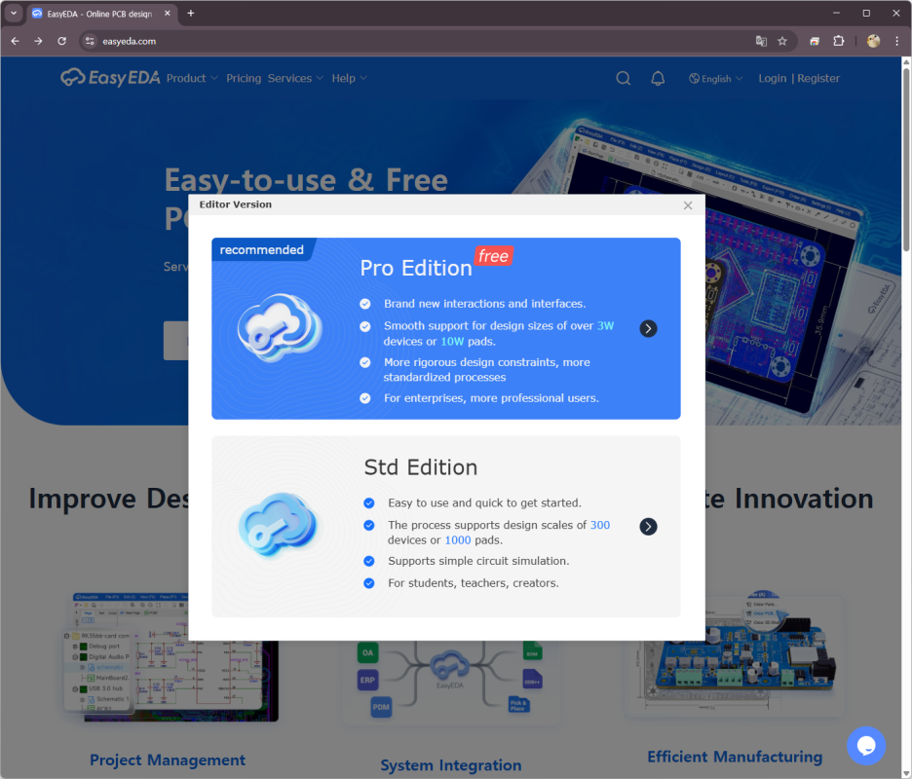The image size is (912, 779).
Task: Open the tab search dropdown arrow
Action: pos(14,14)
